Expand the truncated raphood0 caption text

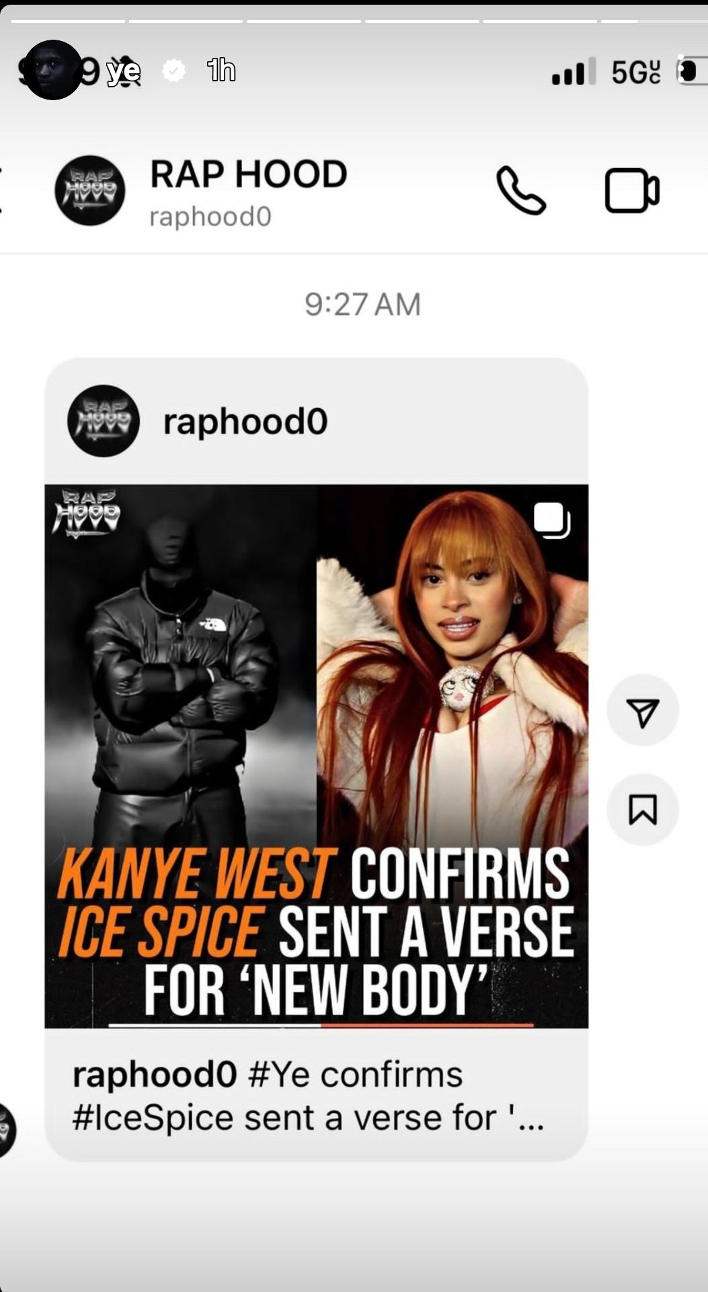tap(308, 1096)
